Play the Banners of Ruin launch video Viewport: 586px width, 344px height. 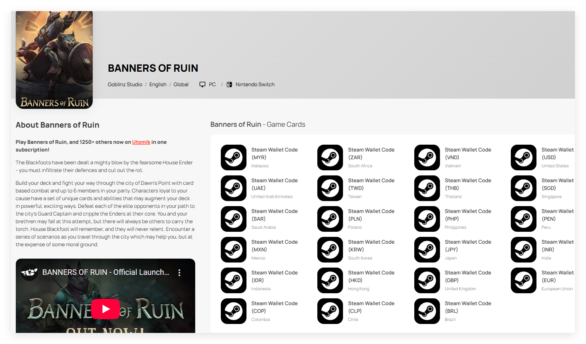point(105,309)
